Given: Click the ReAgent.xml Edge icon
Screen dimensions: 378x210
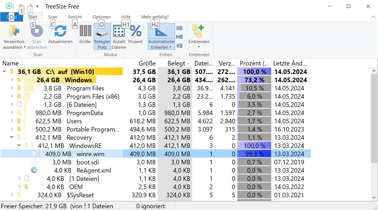Looking at the screenshot, I should tap(34, 170).
